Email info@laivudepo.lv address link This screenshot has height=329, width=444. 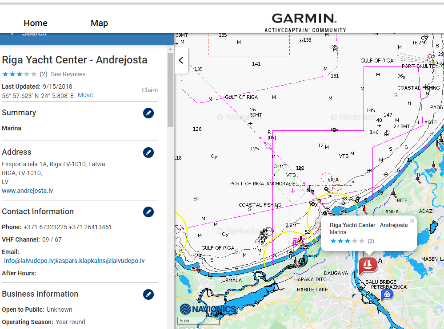coord(74,261)
